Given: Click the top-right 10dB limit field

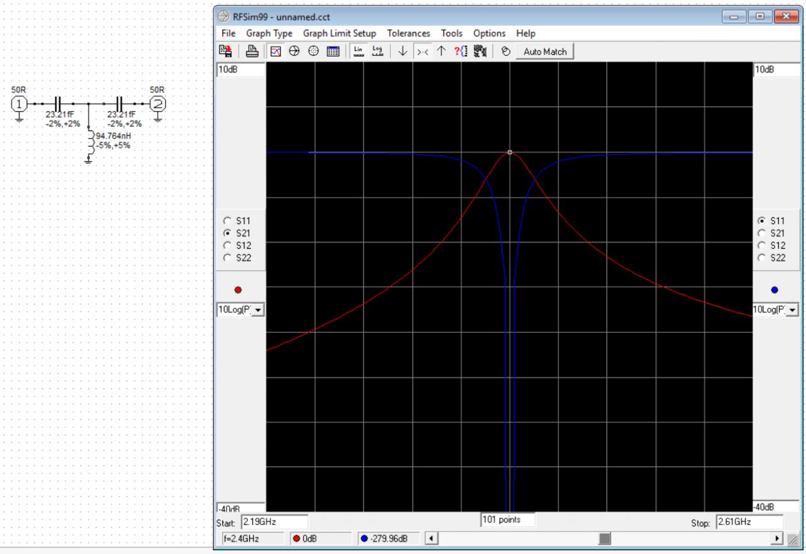Looking at the screenshot, I should click(x=778, y=69).
